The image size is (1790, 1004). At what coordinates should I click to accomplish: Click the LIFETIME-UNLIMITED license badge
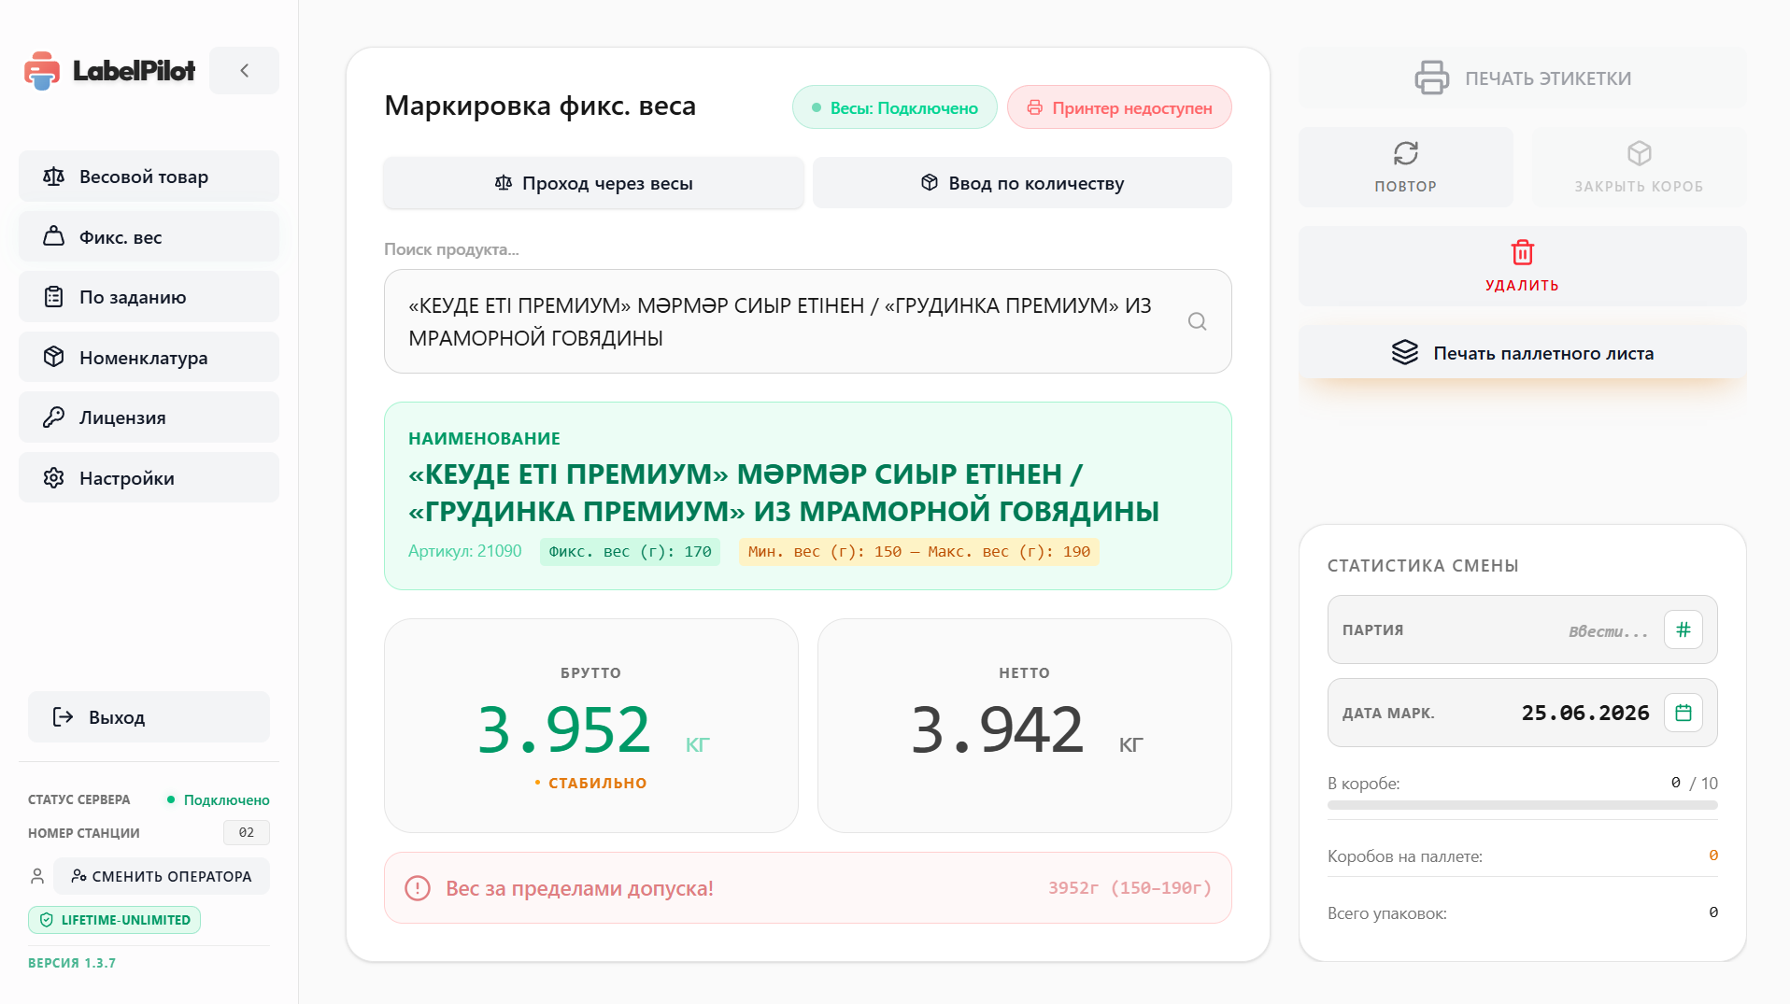coord(114,920)
